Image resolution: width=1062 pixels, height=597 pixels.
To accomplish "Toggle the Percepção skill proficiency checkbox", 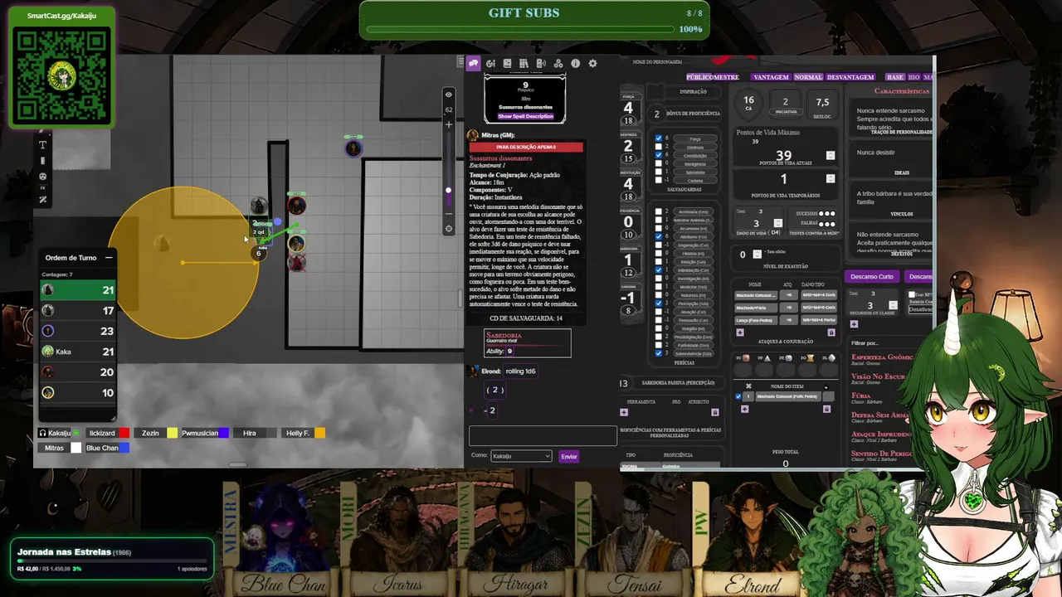I will coord(659,303).
